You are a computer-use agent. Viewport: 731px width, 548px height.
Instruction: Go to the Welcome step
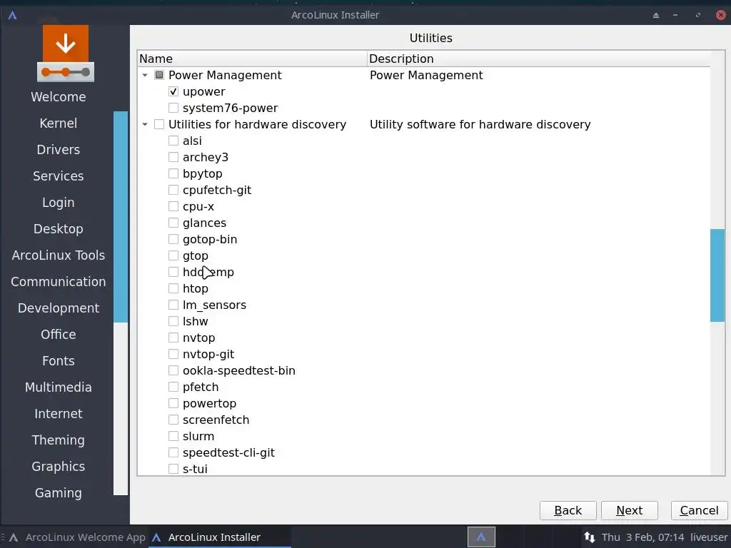(x=59, y=97)
